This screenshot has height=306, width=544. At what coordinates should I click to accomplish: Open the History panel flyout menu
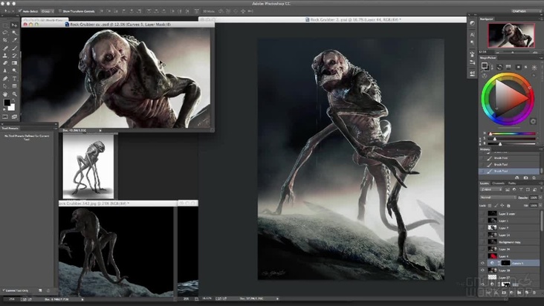(x=540, y=149)
